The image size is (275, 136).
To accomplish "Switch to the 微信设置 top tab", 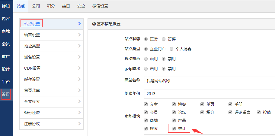I will [x=100, y=6].
